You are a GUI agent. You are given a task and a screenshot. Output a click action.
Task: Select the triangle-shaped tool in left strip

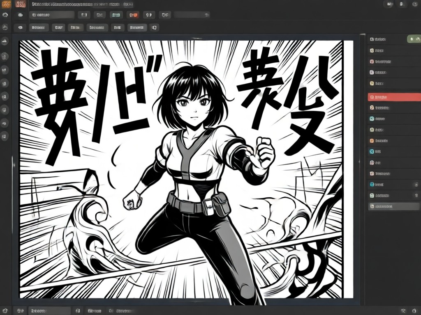coord(5,41)
